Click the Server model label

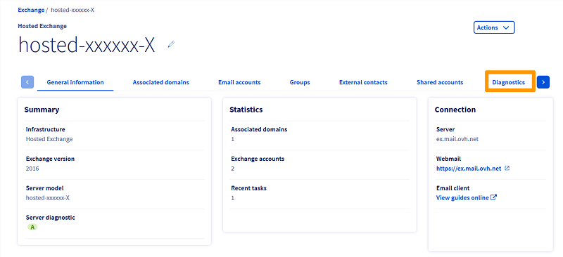pyautogui.click(x=44, y=188)
